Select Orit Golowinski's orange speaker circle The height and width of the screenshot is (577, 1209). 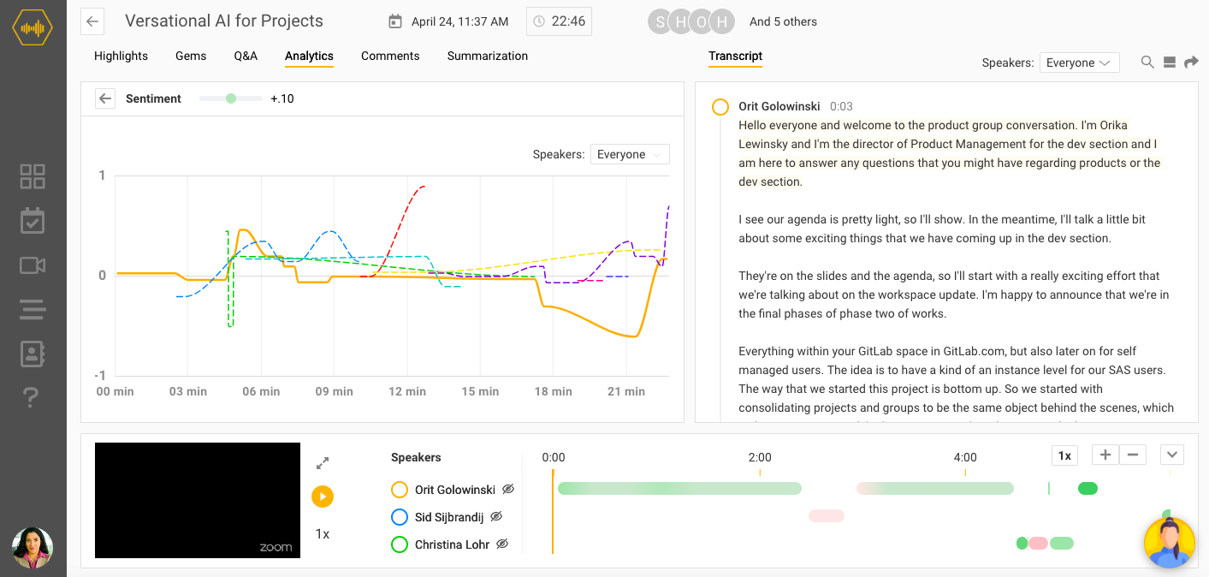400,490
